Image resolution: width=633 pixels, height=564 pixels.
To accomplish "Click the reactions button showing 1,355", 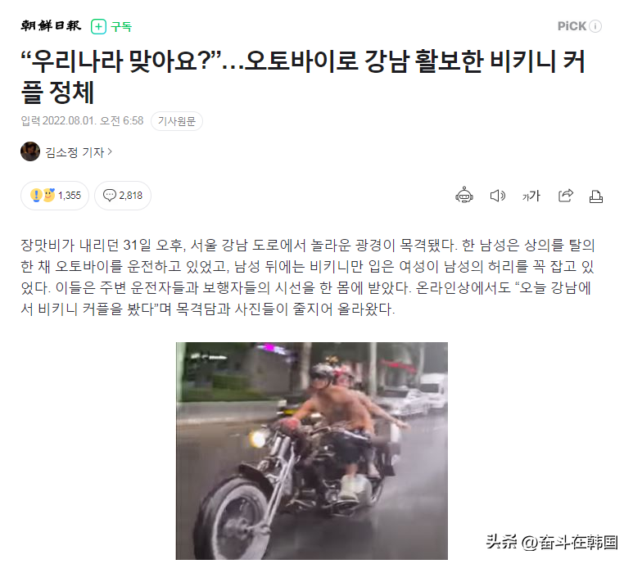I will coord(55,196).
